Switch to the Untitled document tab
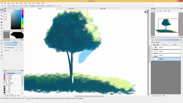 pyautogui.click(x=40, y=9)
